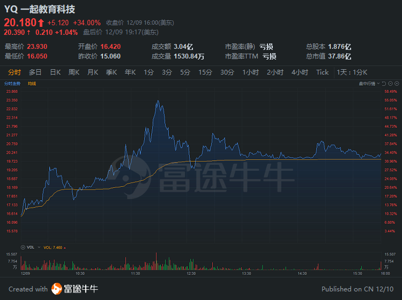The width and height of the screenshot is (402, 300).
Task: Click the 收盘价 12/09 16:00(美东) timestamp
Action: (140, 23)
